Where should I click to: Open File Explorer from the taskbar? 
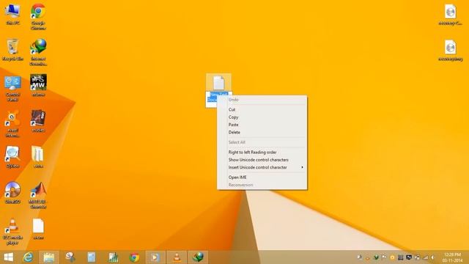tap(49, 257)
